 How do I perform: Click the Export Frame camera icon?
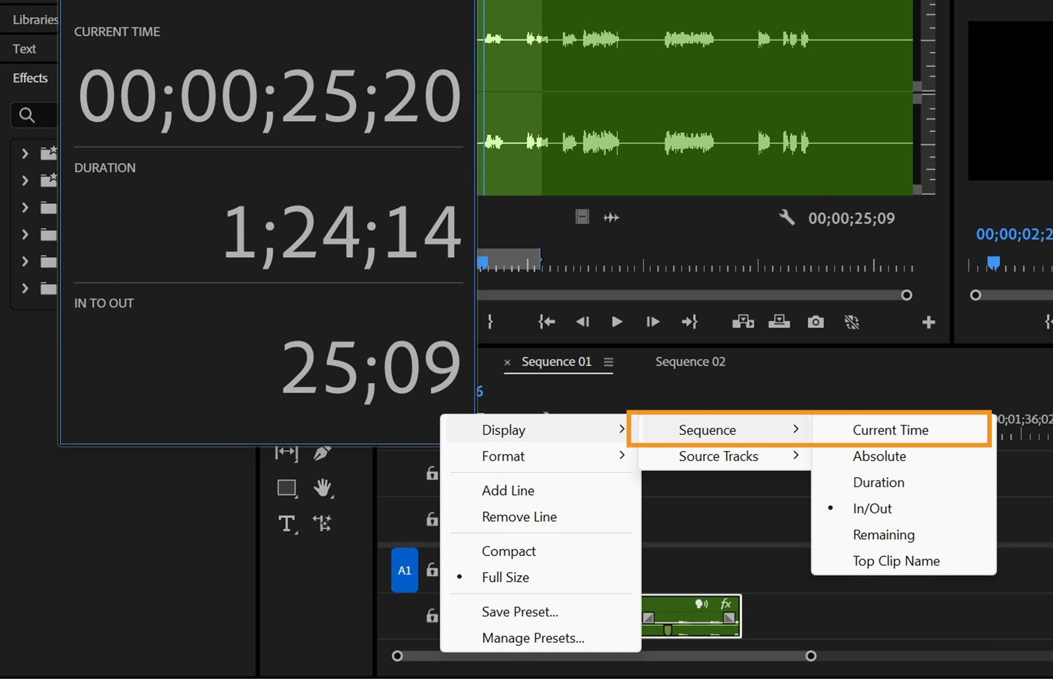coord(815,322)
